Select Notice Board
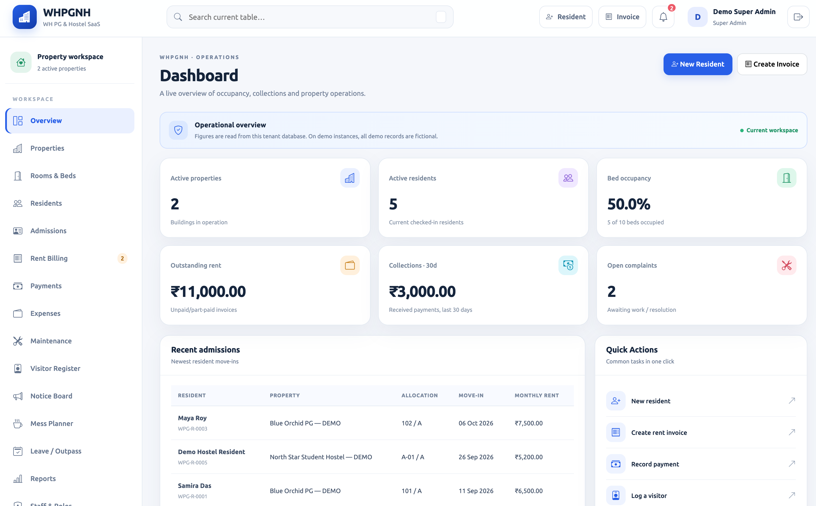 pos(70,396)
